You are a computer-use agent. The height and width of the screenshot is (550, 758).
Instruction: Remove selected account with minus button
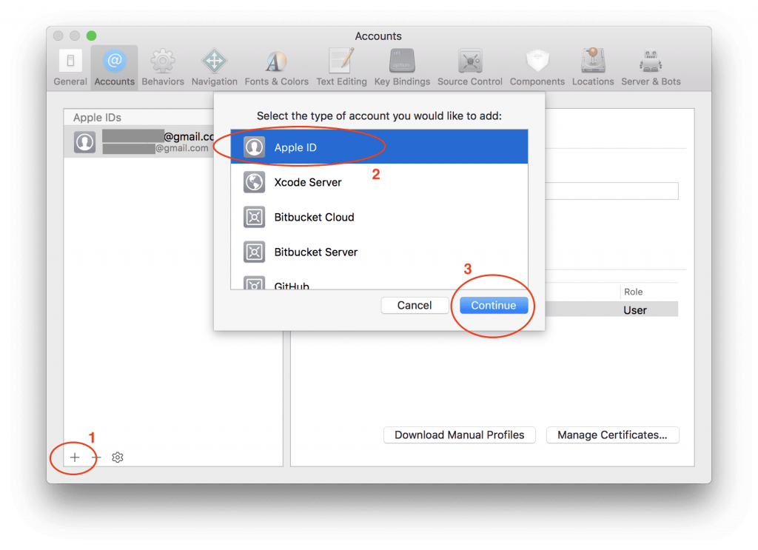pos(96,457)
